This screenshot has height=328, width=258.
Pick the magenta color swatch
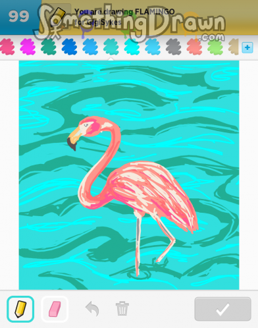tap(28, 47)
